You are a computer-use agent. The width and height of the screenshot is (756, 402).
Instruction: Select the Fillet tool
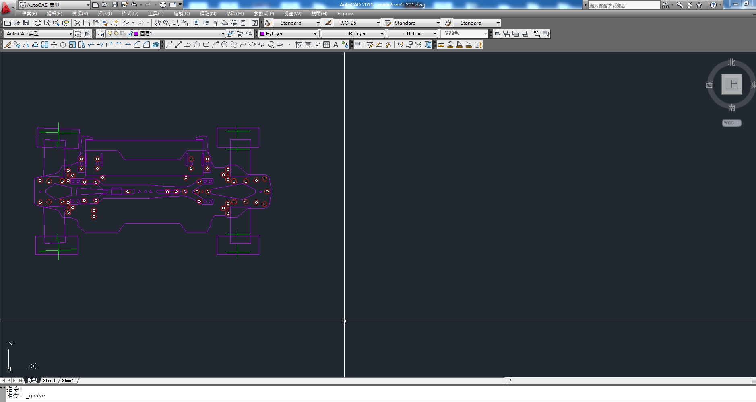(147, 45)
